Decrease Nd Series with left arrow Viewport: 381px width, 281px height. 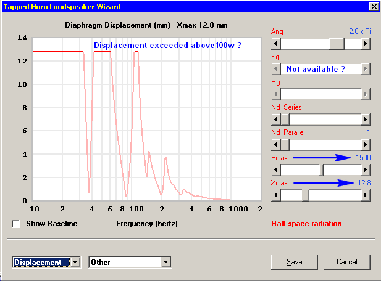(x=276, y=120)
